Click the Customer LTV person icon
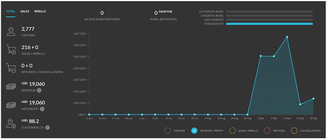This screenshot has height=139, width=327. coord(11,124)
